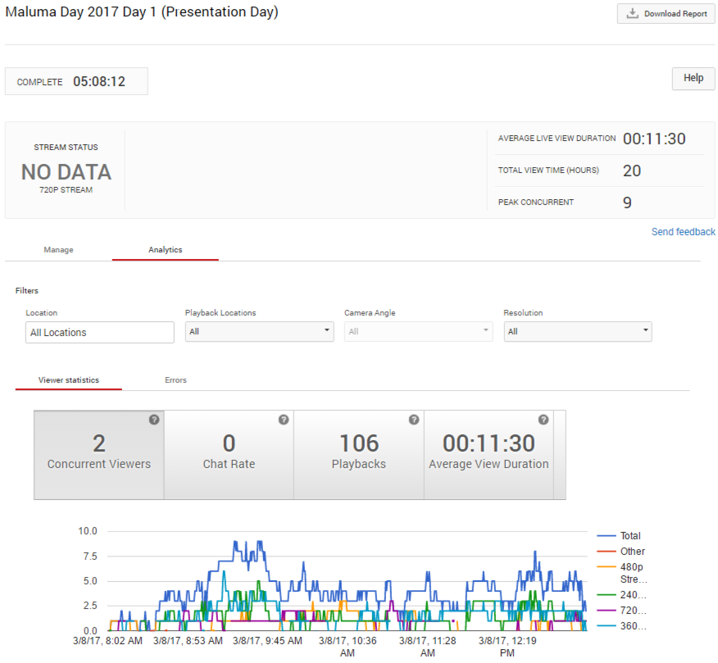Click the green 240p legend color line

pos(607,596)
